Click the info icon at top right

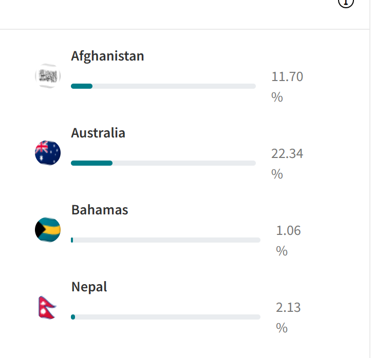pos(346,2)
